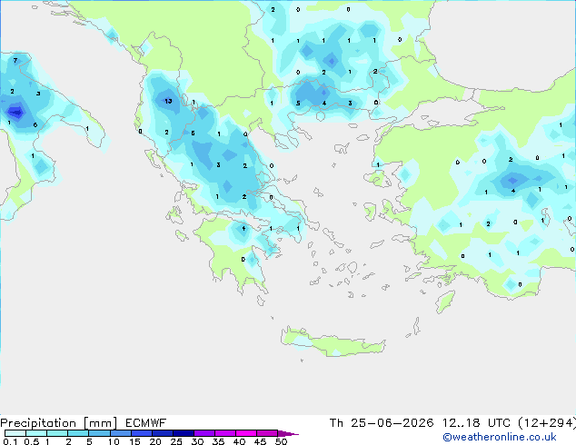Click the 'ECMWF' model label
The width and height of the screenshot is (576, 445).
[146, 423]
